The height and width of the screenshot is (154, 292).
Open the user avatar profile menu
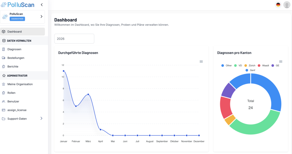[x=287, y=5]
